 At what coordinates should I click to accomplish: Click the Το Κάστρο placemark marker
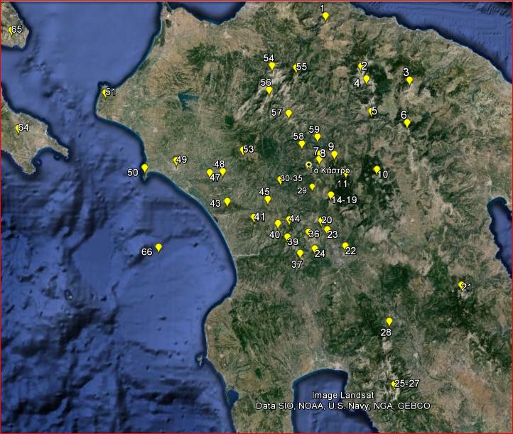click(308, 164)
